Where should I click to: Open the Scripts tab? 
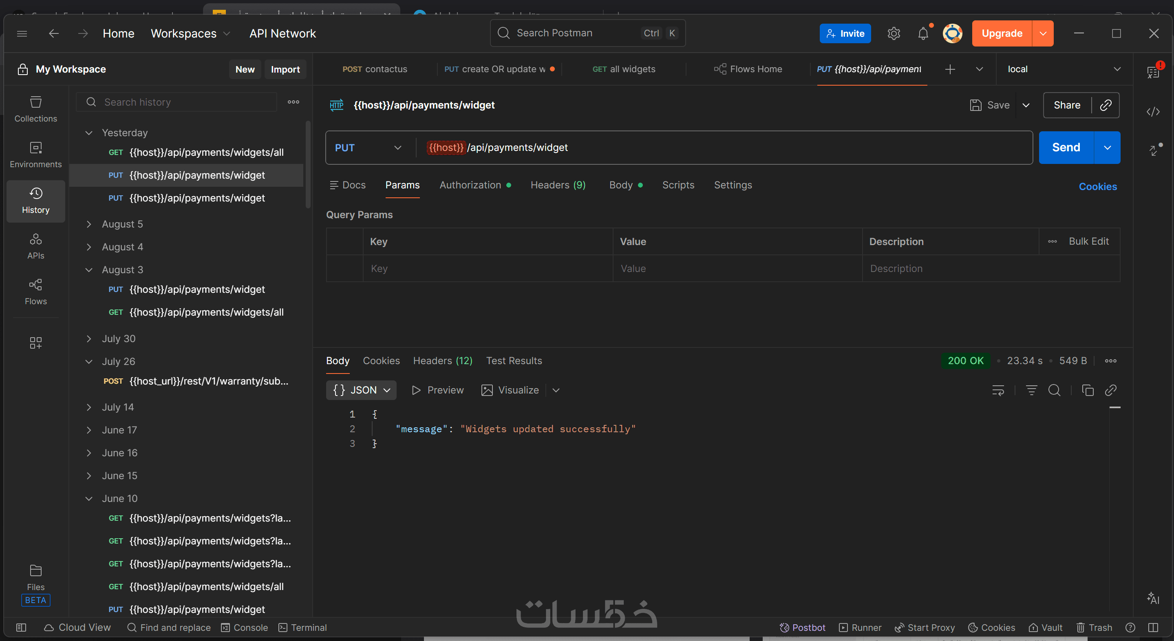678,185
